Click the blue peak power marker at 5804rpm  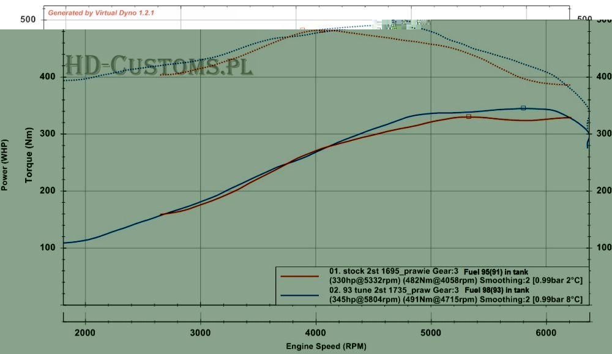(523, 108)
